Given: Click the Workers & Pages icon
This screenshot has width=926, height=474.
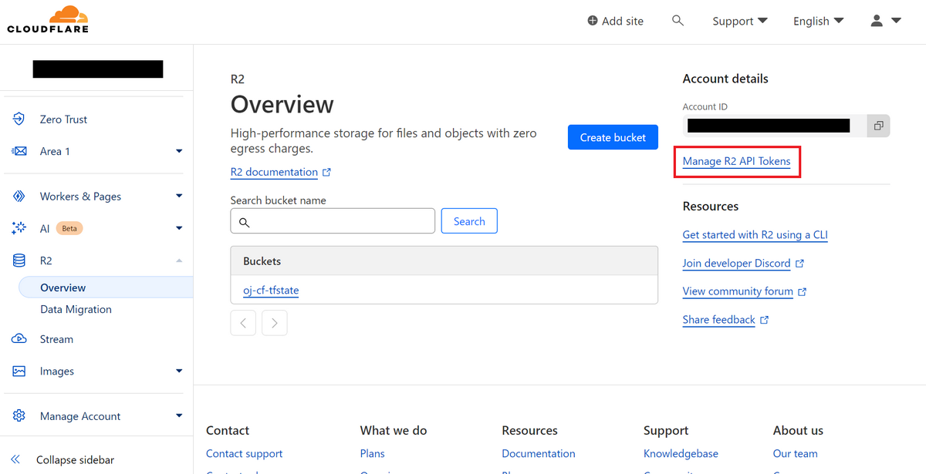Looking at the screenshot, I should coord(19,197).
